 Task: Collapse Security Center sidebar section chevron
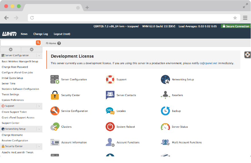[x=39, y=146]
